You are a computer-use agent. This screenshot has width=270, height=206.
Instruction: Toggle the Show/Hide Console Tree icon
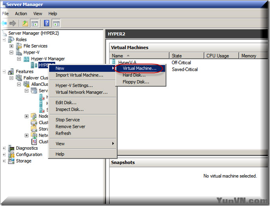click(x=35, y=23)
